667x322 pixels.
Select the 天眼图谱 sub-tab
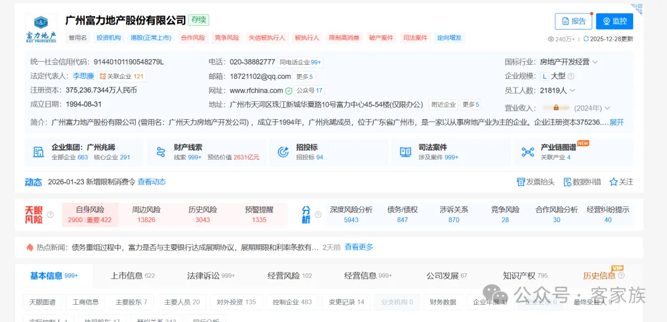tap(42, 302)
